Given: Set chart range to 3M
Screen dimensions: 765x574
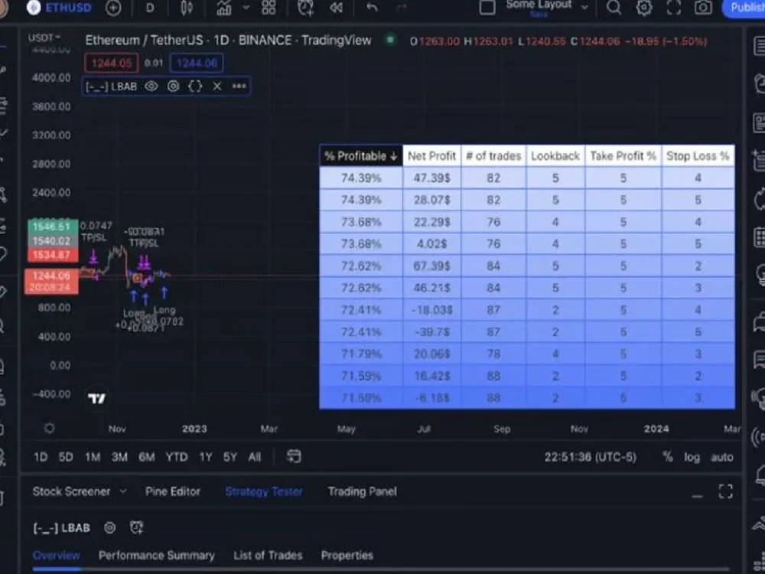Looking at the screenshot, I should (119, 458).
